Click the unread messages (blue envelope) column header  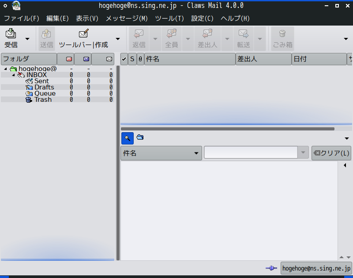pos(83,59)
